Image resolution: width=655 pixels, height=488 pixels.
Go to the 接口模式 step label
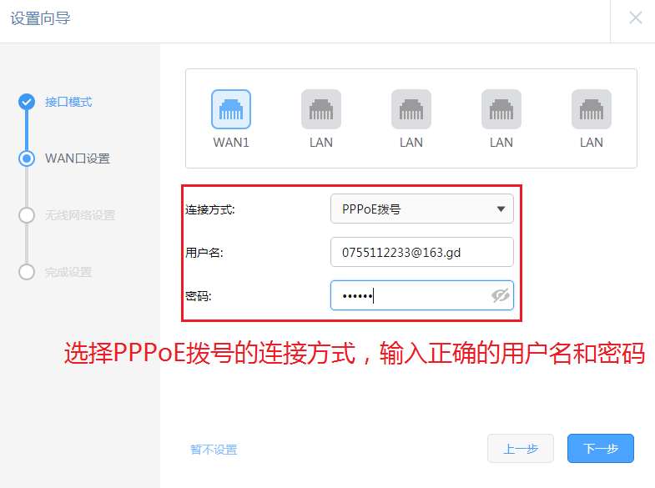pos(68,102)
